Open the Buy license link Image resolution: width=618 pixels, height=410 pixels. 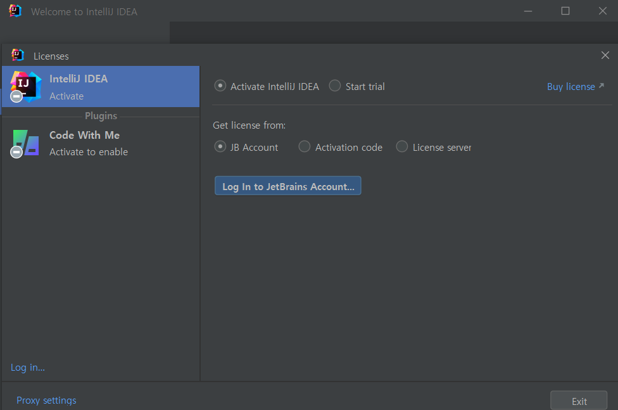[571, 86]
